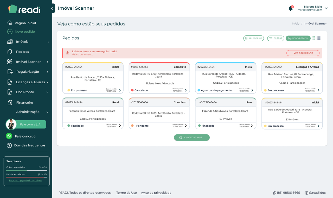This screenshot has width=333, height=198.
Task: Open the Pendente order arrow
Action: pos(186,126)
